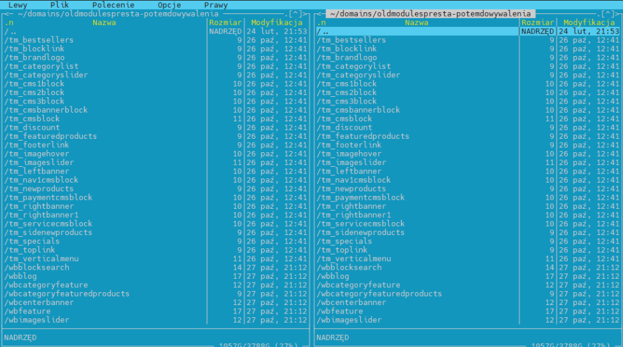The width and height of the screenshot is (623, 347).
Task: Sort left panel by Rozmiar column
Action: 225,23
